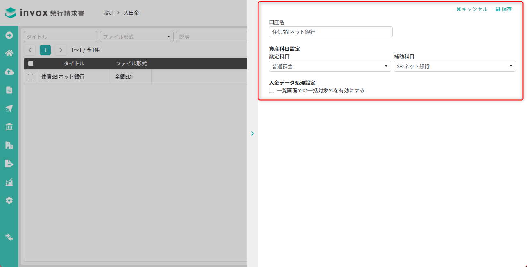
Task: Expand the ファイル形式 filter dropdown
Action: point(136,37)
